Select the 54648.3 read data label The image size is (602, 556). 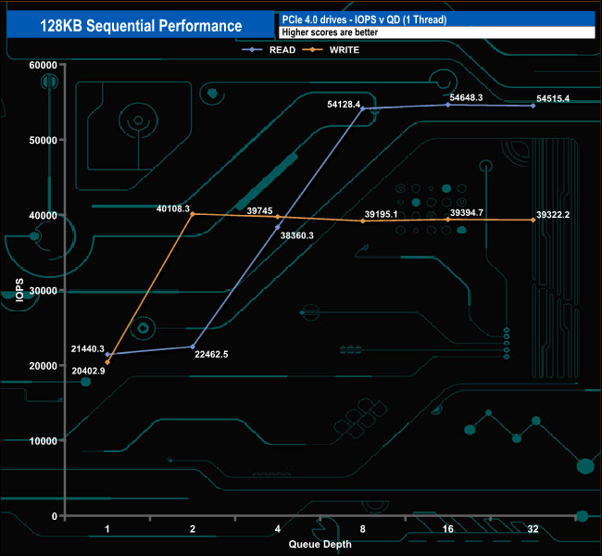pyautogui.click(x=466, y=97)
